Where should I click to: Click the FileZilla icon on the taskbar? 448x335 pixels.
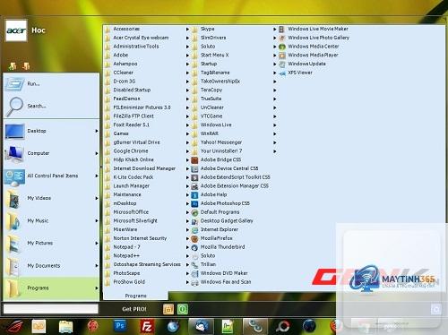pos(147,326)
